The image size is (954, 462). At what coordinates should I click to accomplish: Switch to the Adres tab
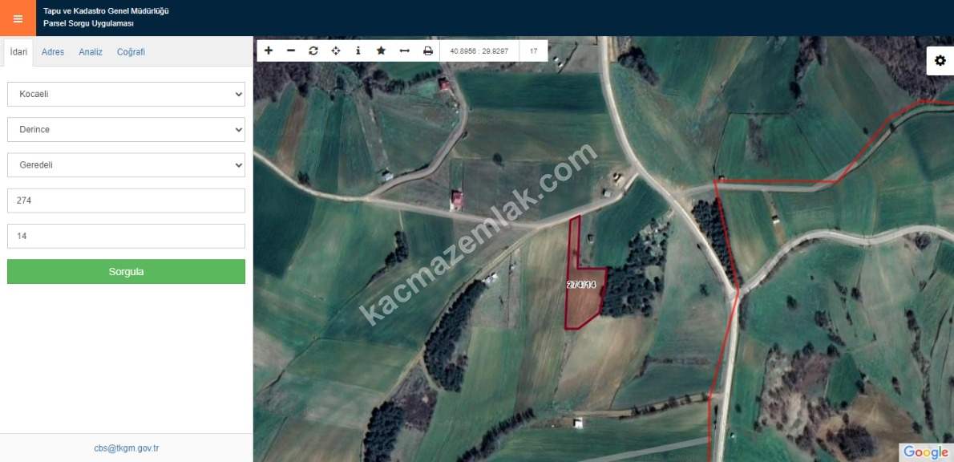pyautogui.click(x=53, y=52)
